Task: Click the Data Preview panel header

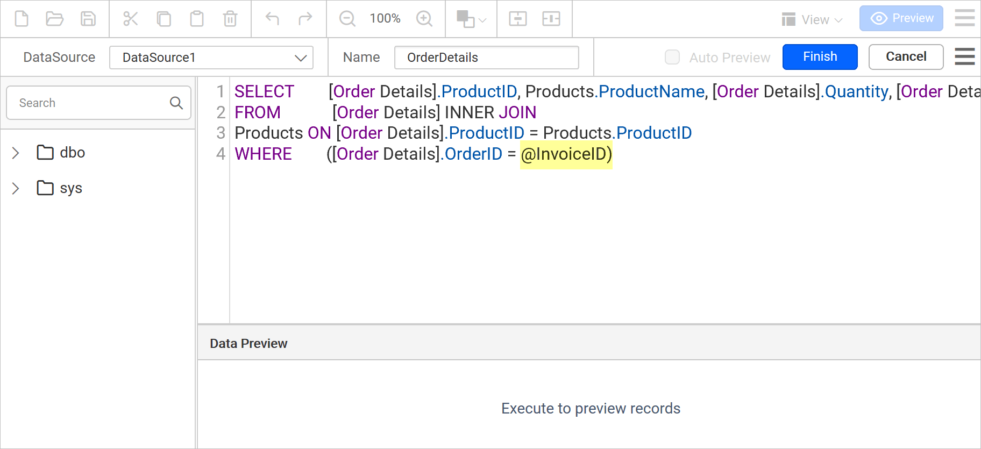Action: click(589, 344)
